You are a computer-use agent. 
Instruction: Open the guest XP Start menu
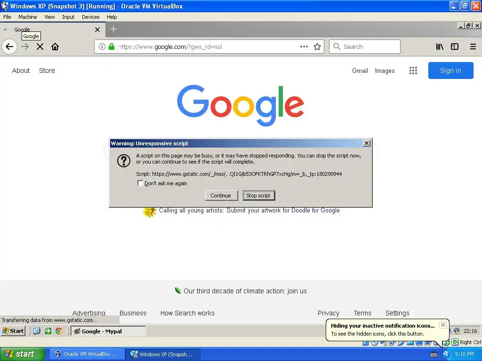pyautogui.click(x=13, y=331)
